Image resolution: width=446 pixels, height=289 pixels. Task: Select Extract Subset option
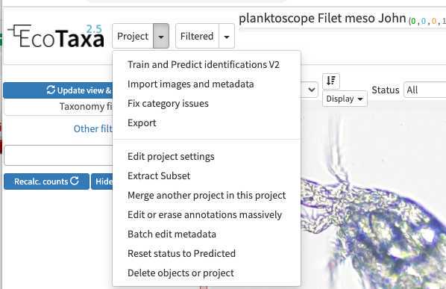click(x=159, y=175)
